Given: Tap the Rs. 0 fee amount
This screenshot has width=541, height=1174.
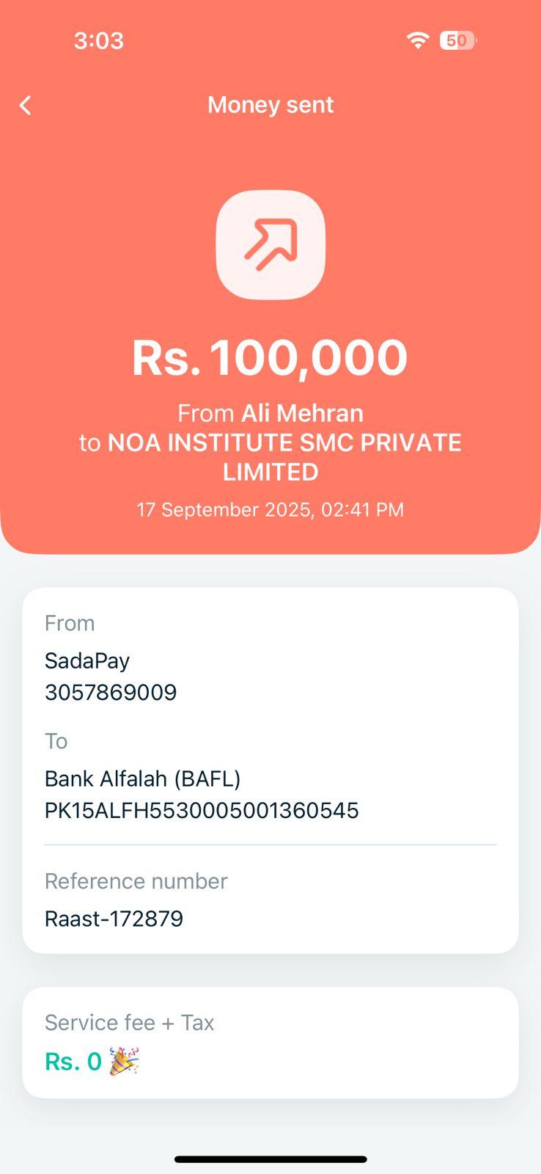Looking at the screenshot, I should (73, 1061).
